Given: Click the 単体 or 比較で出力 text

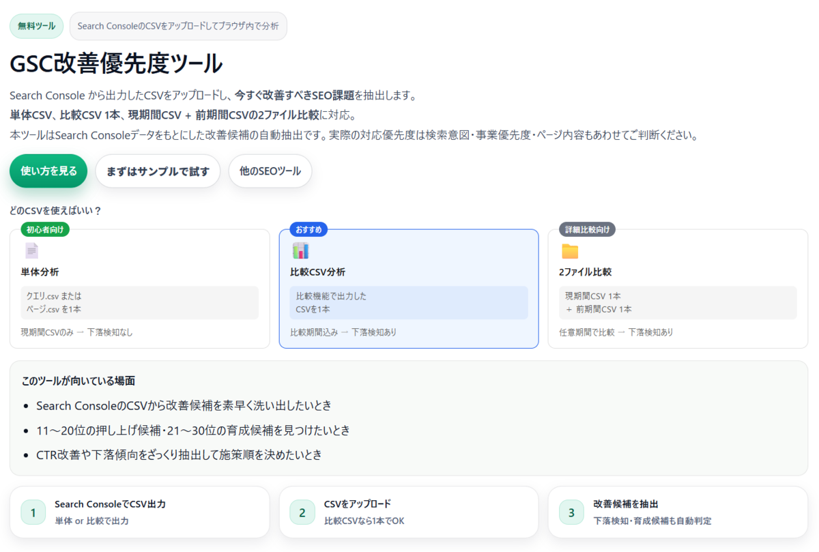Looking at the screenshot, I should (x=91, y=521).
